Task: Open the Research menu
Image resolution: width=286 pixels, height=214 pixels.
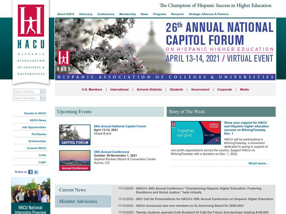Action: coord(177,14)
